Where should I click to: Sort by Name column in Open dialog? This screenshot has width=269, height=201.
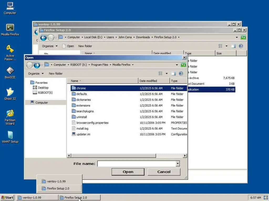[103, 81]
